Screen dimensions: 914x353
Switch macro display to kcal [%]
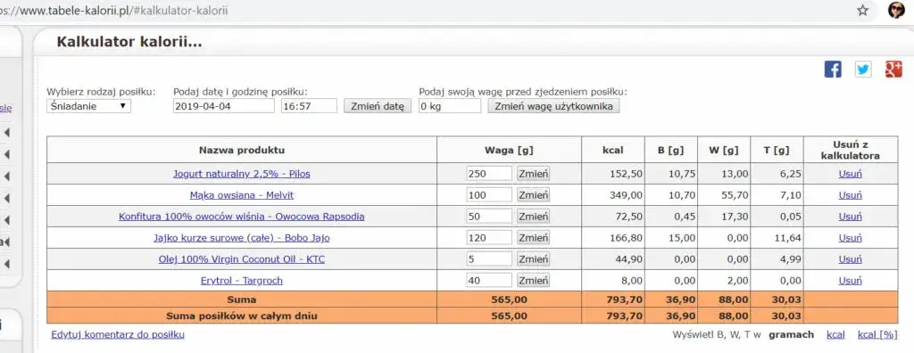point(877,334)
